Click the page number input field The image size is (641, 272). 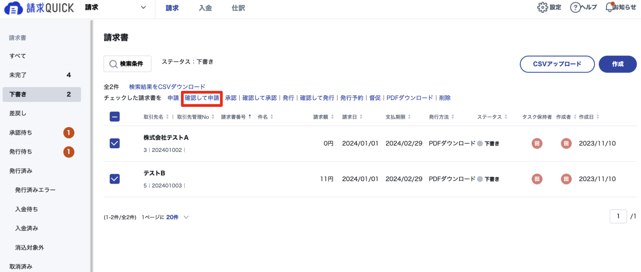click(x=618, y=216)
